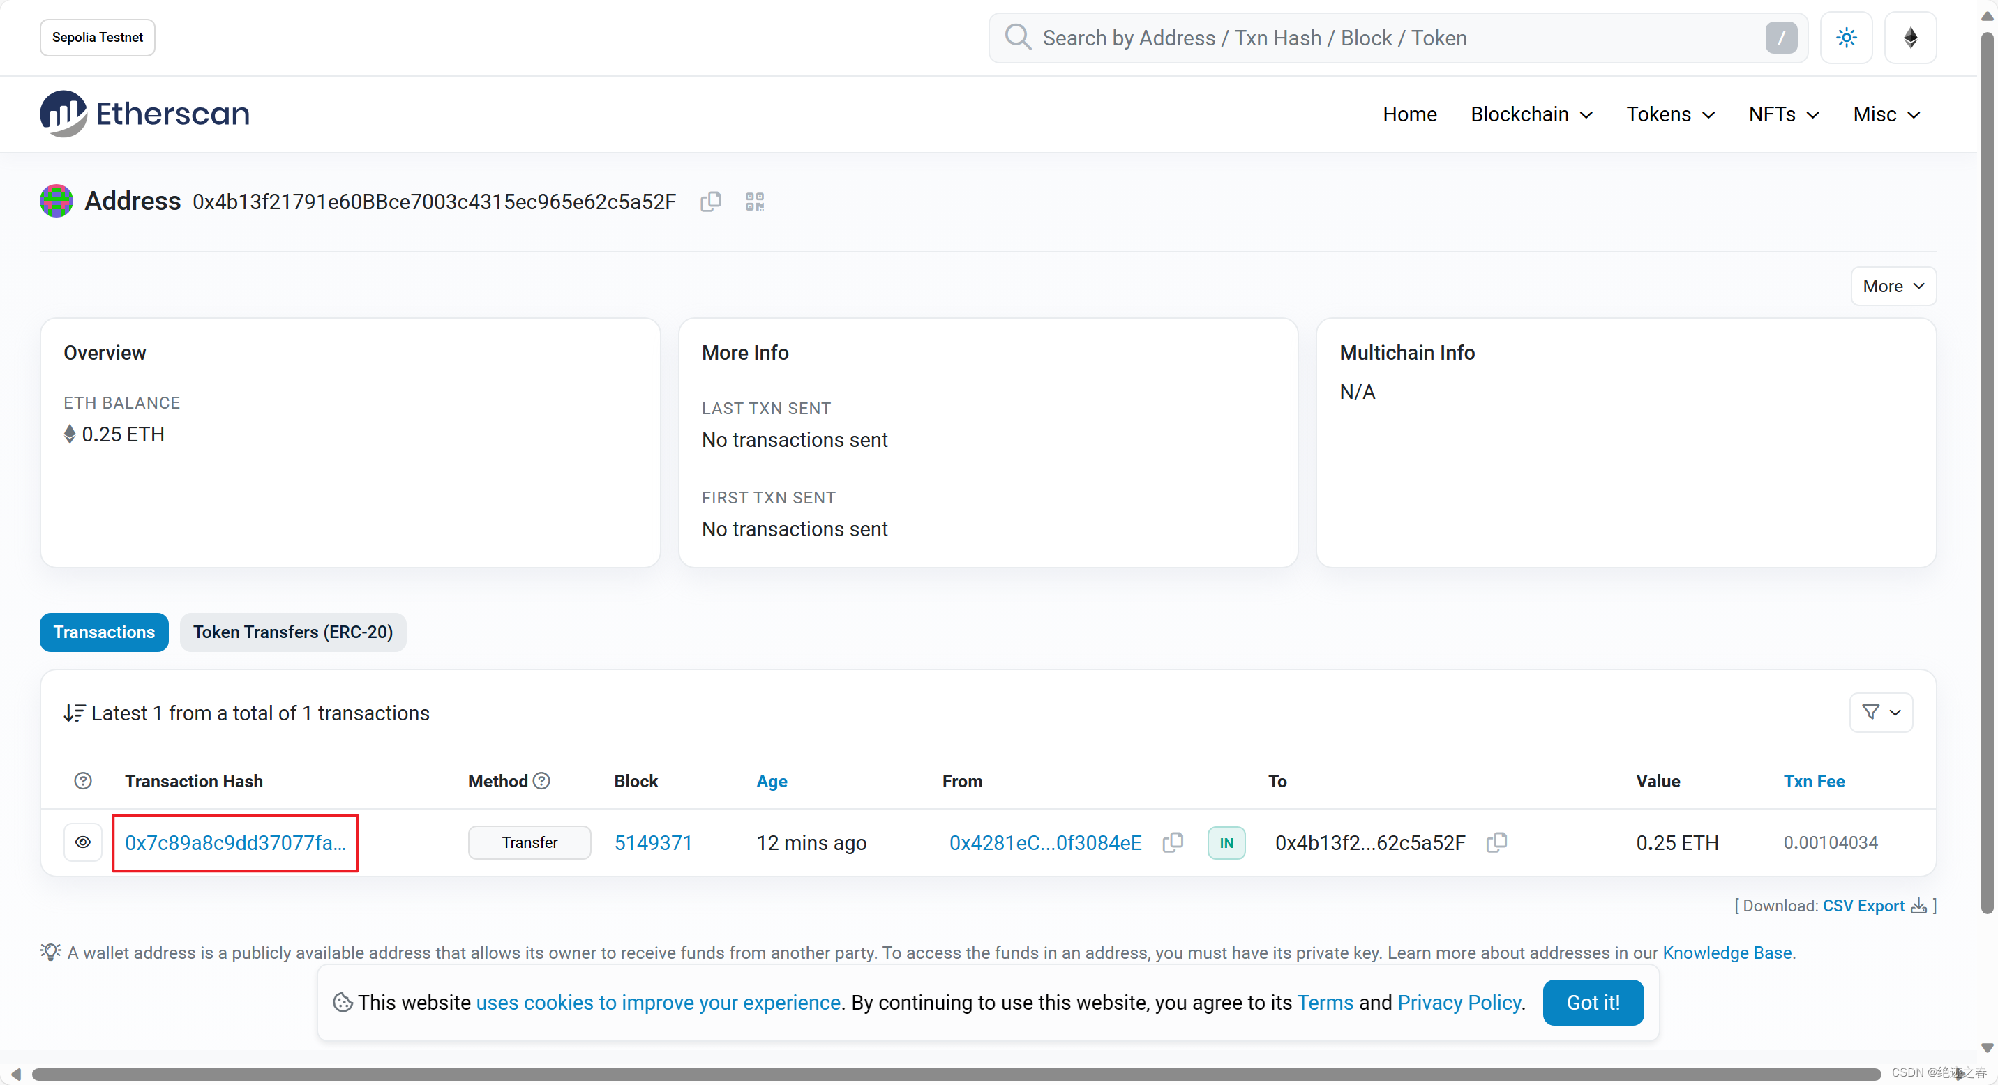Screen dimensions: 1998x1085
Task: Open the Tokens navigation menu
Action: pos(1669,114)
